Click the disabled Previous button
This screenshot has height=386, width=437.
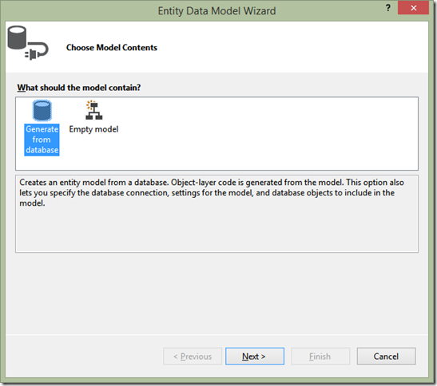(x=193, y=356)
